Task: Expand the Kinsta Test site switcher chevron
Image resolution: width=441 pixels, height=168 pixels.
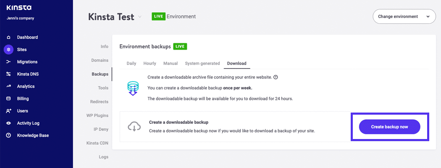Action: coord(140,17)
